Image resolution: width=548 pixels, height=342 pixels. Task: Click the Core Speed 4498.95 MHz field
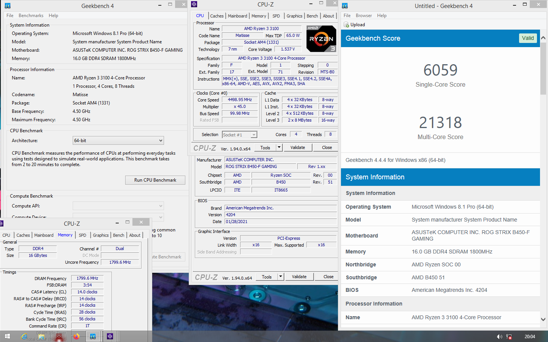click(x=240, y=100)
